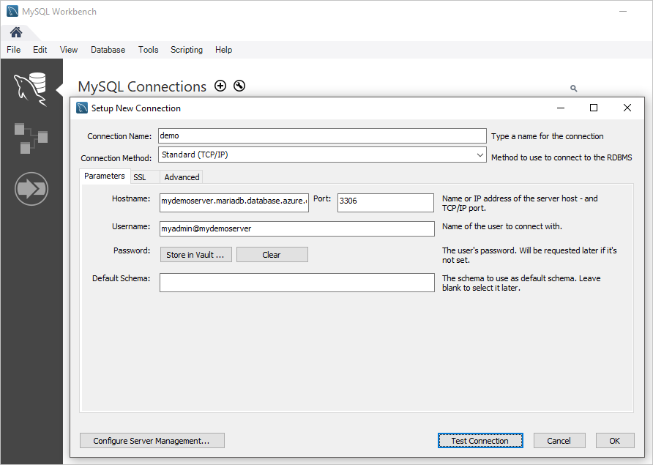Manage connections using the wrench icon
The height and width of the screenshot is (465, 653).
[x=239, y=86]
